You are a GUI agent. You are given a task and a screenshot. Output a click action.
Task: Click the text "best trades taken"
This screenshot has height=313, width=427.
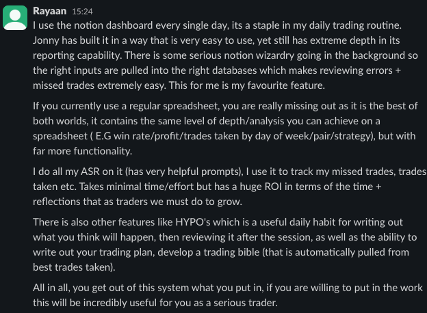(73, 267)
